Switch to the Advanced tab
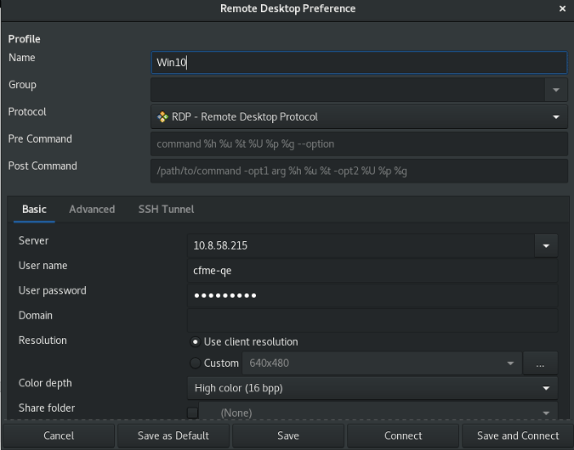Screen dimensions: 574x450 92,209
